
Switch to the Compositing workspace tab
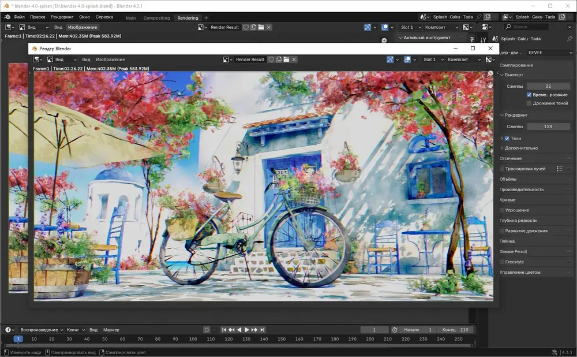click(x=156, y=18)
